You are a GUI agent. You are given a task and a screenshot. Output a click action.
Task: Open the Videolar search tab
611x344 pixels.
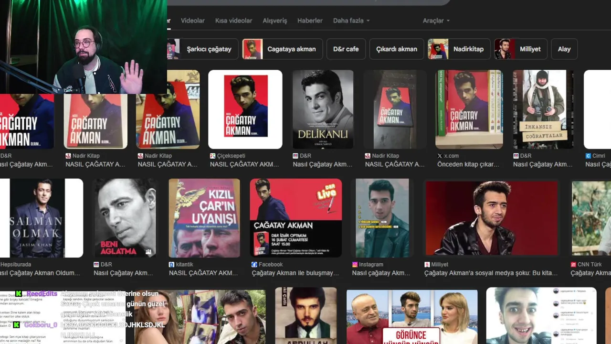point(192,21)
